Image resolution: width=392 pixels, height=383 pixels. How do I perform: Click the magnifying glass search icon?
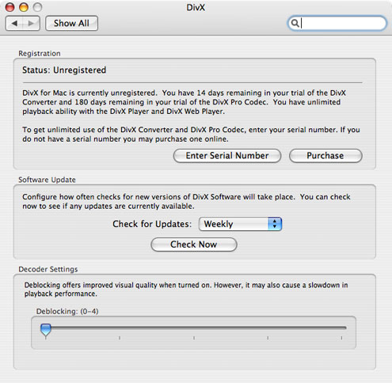point(295,24)
